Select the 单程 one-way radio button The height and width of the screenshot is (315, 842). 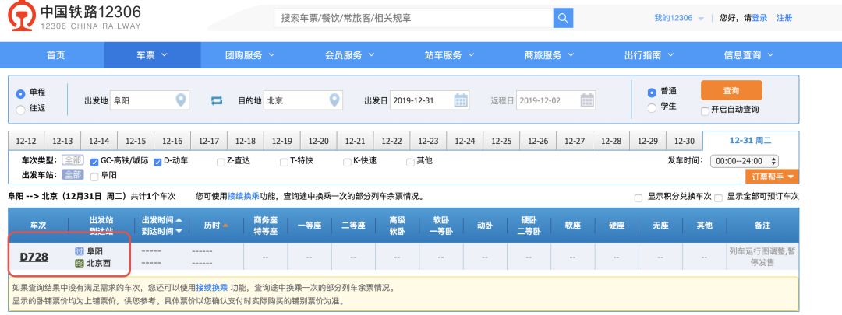coord(20,94)
